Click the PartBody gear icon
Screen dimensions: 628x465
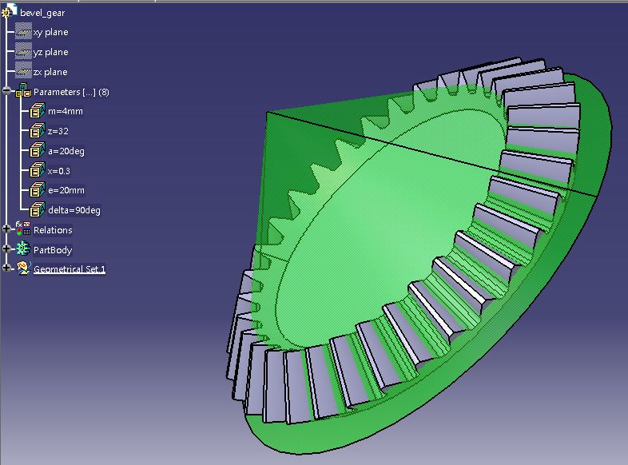[23, 248]
